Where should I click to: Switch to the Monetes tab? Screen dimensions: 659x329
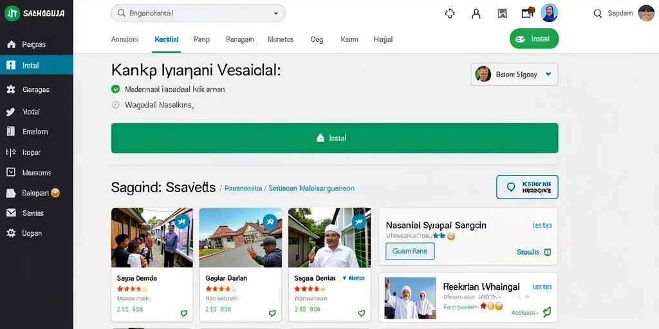[281, 39]
